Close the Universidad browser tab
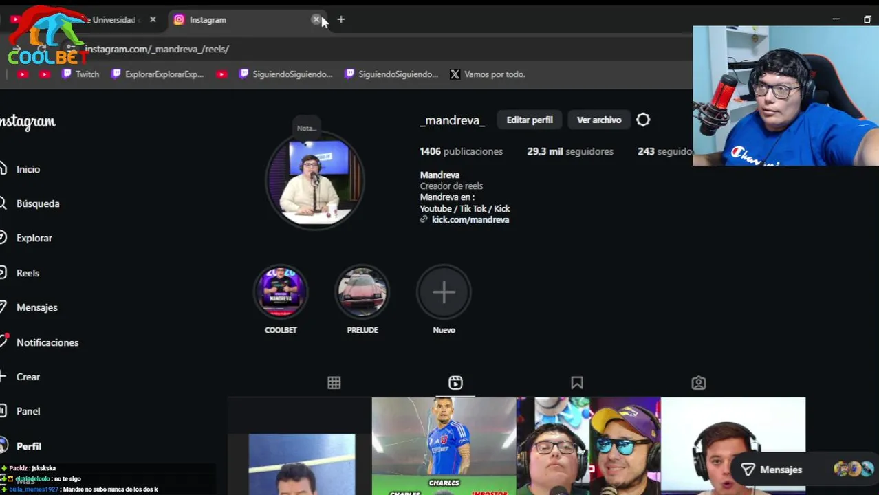The width and height of the screenshot is (879, 495). [153, 20]
